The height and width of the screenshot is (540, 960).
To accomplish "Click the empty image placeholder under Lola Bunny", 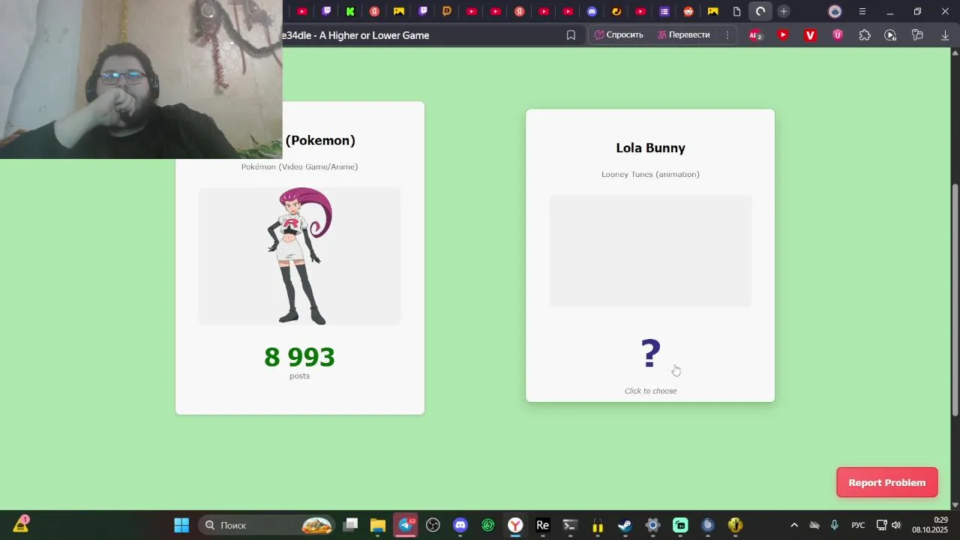I will [x=650, y=251].
